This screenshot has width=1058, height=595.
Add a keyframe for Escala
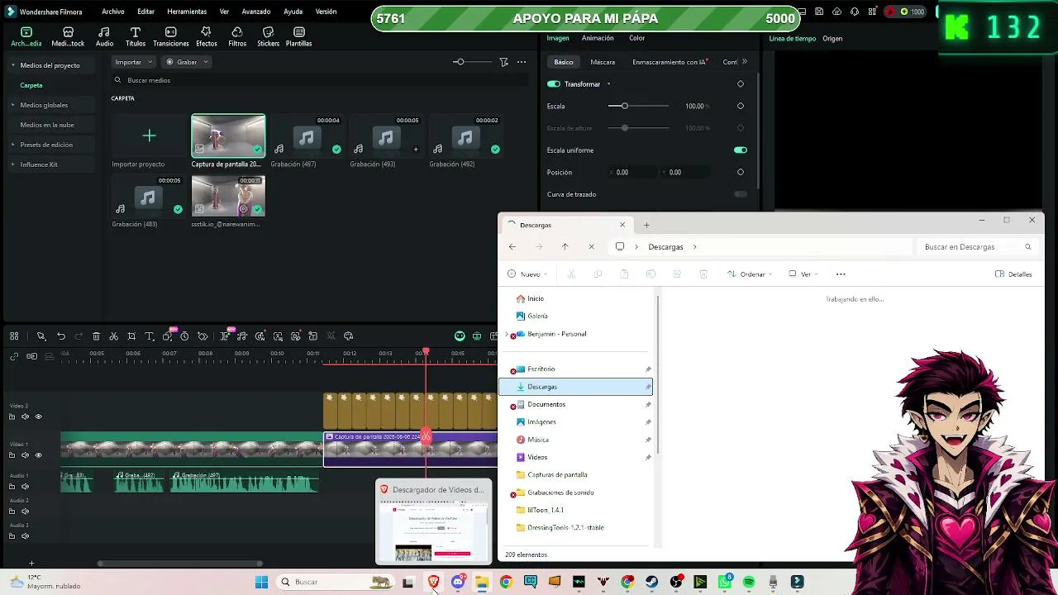(x=741, y=106)
